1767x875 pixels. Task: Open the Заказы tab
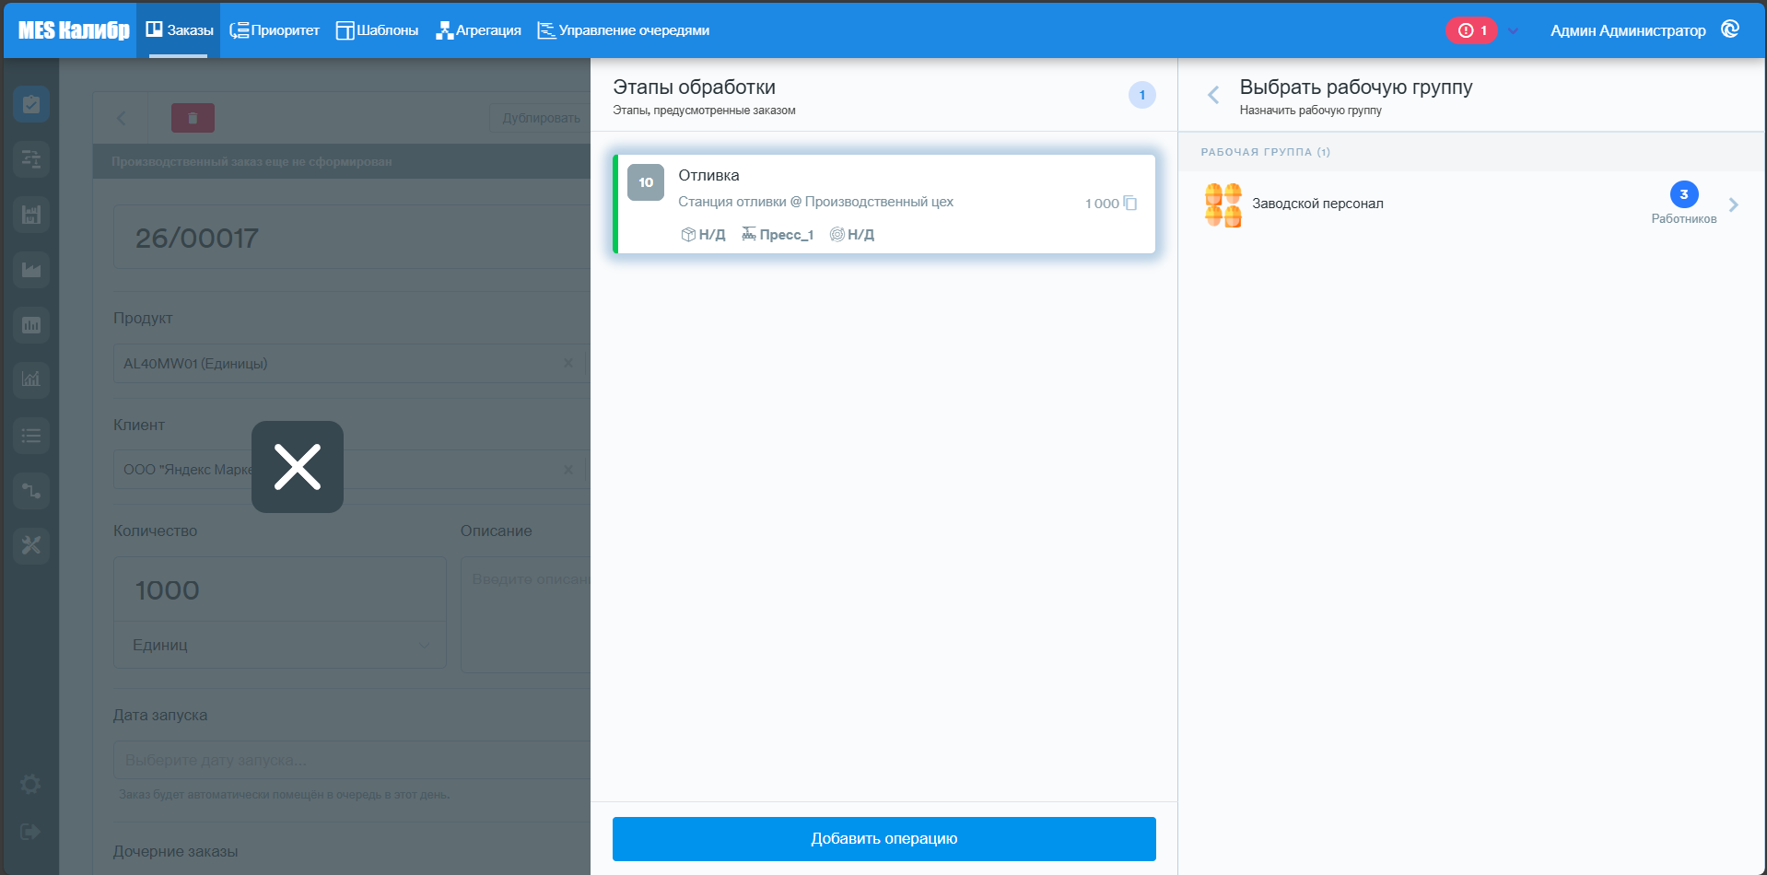click(179, 30)
